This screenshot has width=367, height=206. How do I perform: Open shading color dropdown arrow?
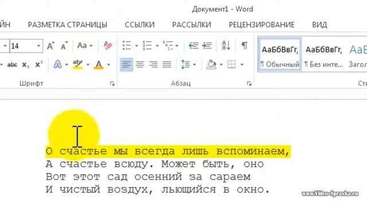click(x=221, y=65)
